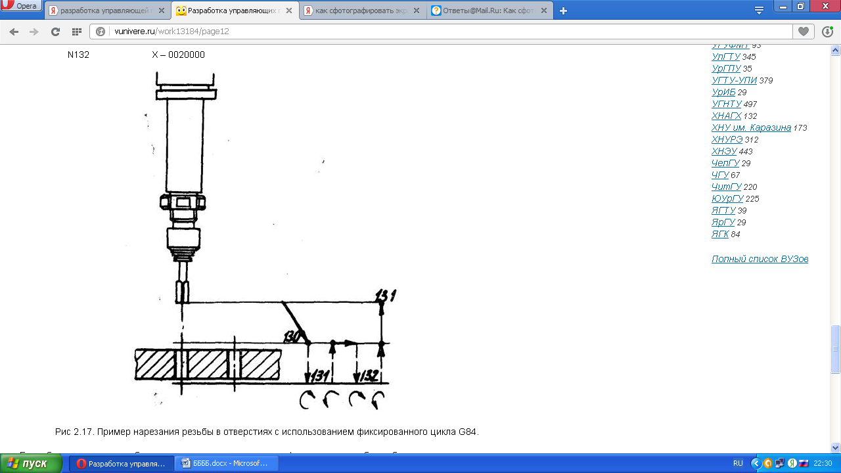Switch to the 'разработка управляющей' Yandex tab
This screenshot has width=841, height=473.
click(x=106, y=11)
